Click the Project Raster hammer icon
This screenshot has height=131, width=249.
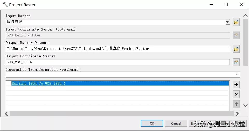[x=5, y=5]
